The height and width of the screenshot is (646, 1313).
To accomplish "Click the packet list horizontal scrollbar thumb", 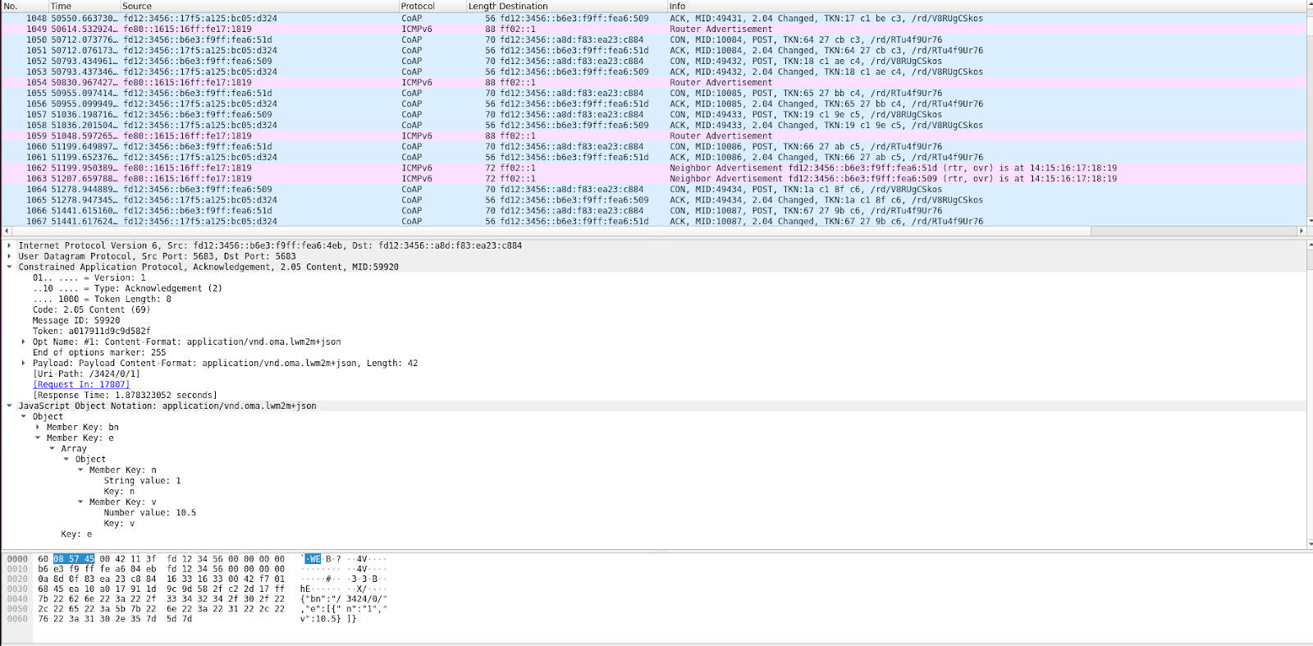I will [x=551, y=231].
